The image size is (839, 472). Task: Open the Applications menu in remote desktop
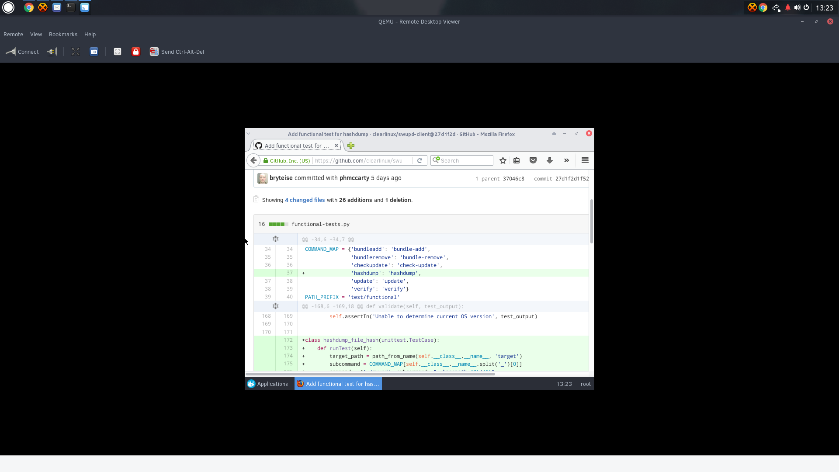pyautogui.click(x=267, y=384)
